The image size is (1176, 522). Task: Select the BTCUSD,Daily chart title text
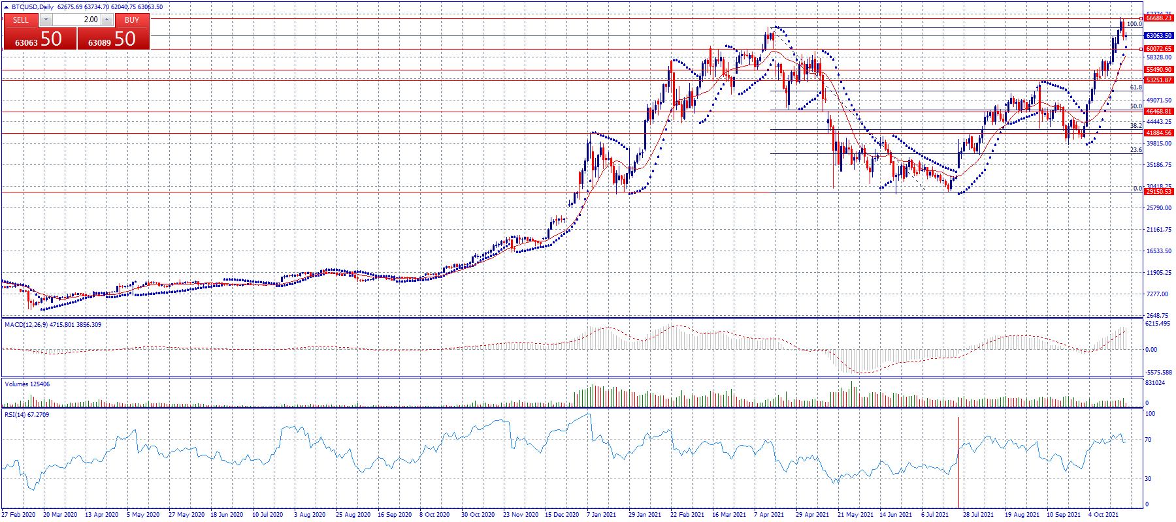click(33, 7)
